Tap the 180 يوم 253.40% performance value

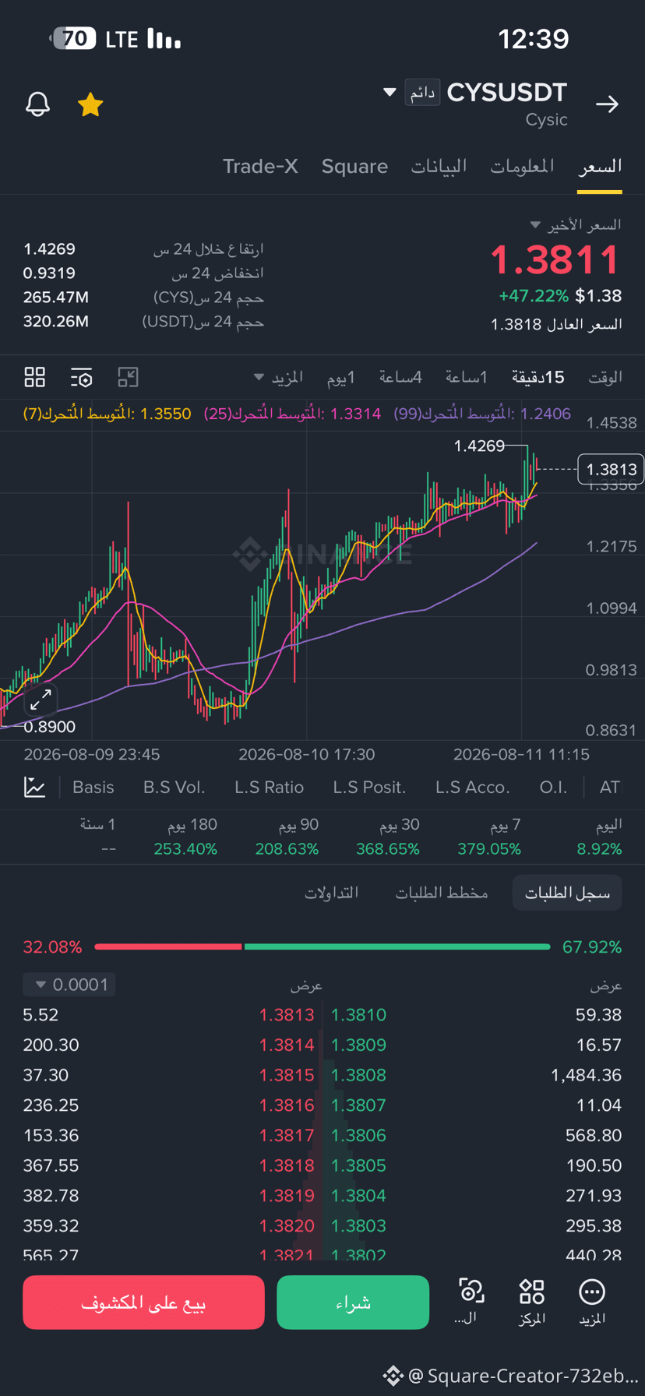(185, 849)
